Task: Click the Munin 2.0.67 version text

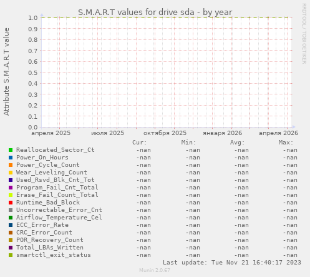Action: tap(155, 270)
